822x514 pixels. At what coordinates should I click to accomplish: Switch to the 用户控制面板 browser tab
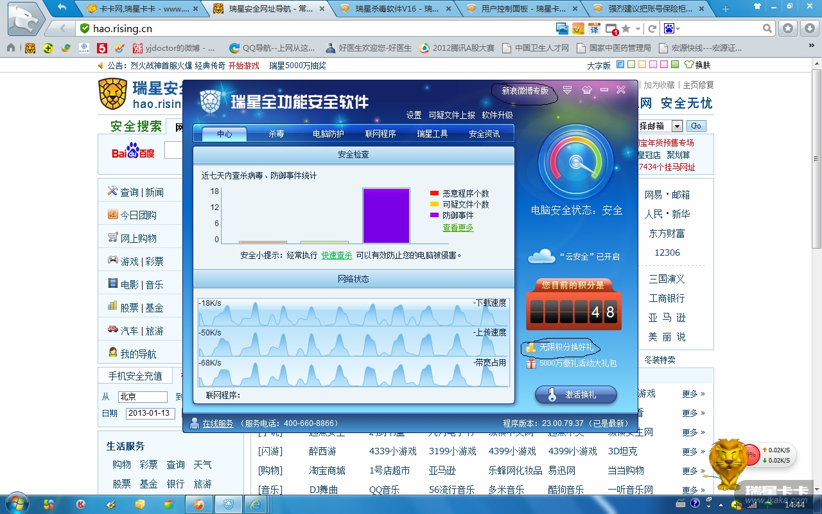coord(522,9)
